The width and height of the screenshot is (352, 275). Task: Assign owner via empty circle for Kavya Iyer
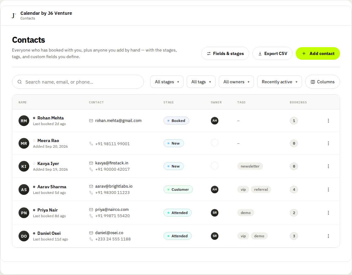tap(215, 166)
